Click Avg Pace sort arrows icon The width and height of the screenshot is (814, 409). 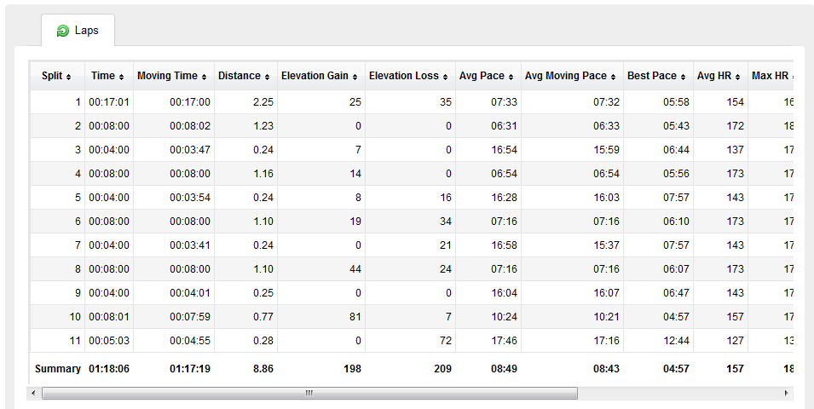coord(511,78)
